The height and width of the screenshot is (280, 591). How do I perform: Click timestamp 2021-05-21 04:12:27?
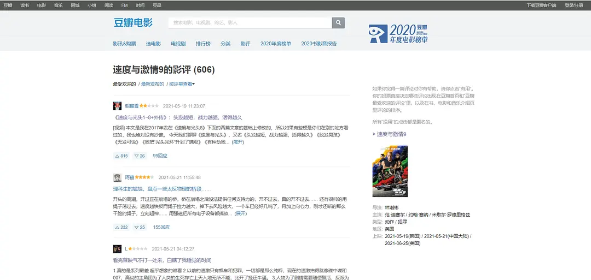click(x=173, y=249)
